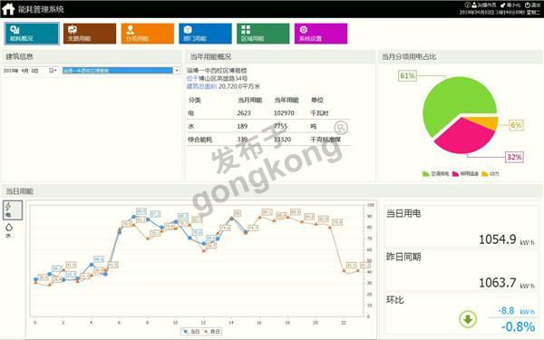Click the 6% pie label
The height and width of the screenshot is (340, 544).
point(516,125)
